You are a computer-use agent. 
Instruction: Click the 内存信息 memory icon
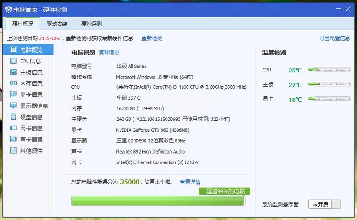[x=13, y=83]
